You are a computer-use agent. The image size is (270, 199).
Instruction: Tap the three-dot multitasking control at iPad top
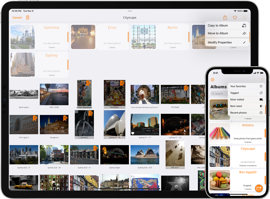point(130,11)
